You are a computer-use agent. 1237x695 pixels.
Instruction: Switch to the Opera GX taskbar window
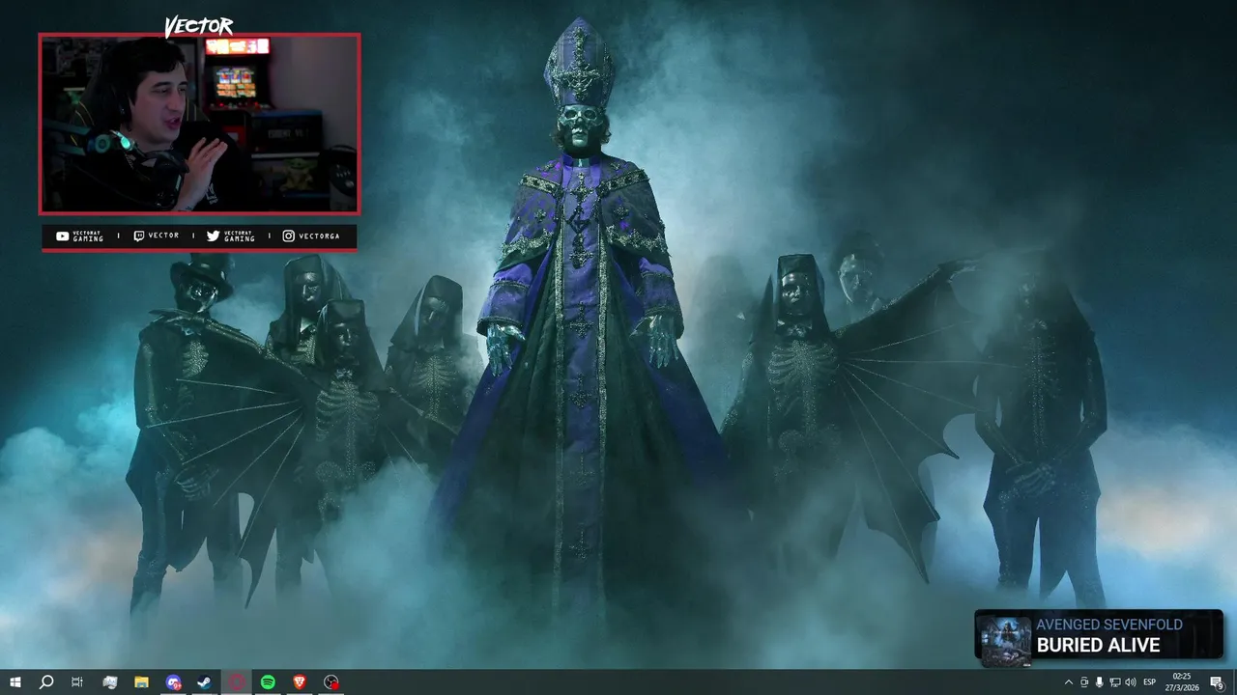pos(237,682)
